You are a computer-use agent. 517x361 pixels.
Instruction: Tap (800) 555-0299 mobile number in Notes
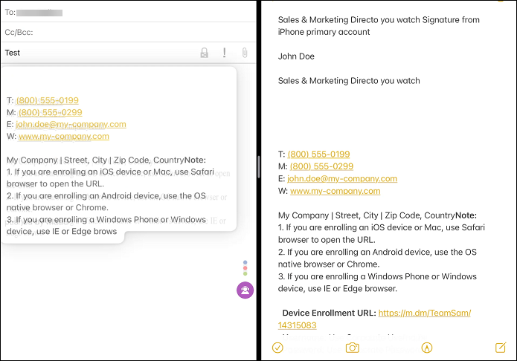pos(321,166)
